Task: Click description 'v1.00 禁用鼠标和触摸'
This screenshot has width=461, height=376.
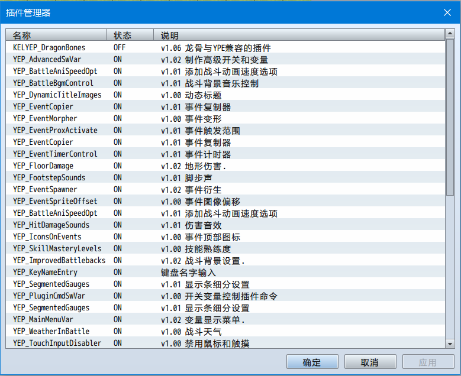Action: pos(205,343)
